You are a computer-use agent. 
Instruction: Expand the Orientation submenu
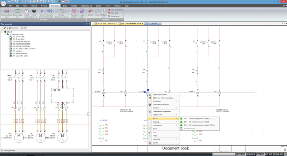coord(163,126)
